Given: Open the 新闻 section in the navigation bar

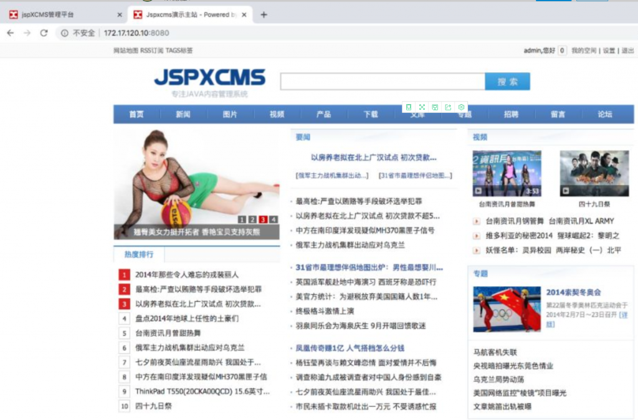Looking at the screenshot, I should coord(183,114).
